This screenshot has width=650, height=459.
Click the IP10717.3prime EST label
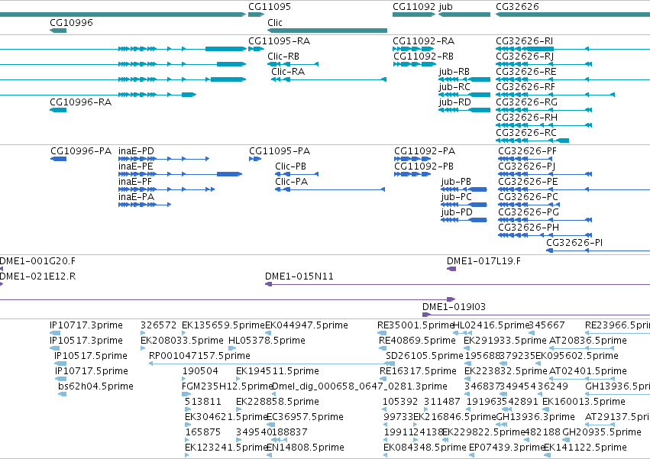tap(86, 326)
